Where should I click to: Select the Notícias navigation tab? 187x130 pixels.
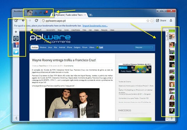tap(35, 47)
